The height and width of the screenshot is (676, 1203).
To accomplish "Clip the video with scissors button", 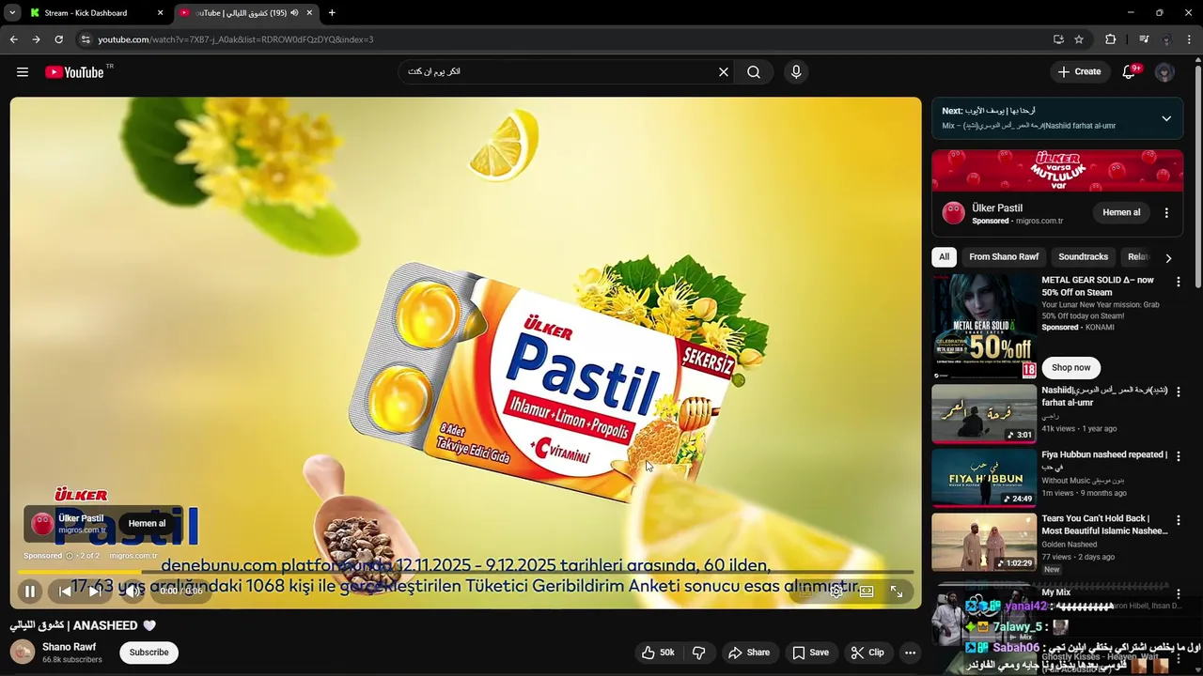I will click(867, 653).
